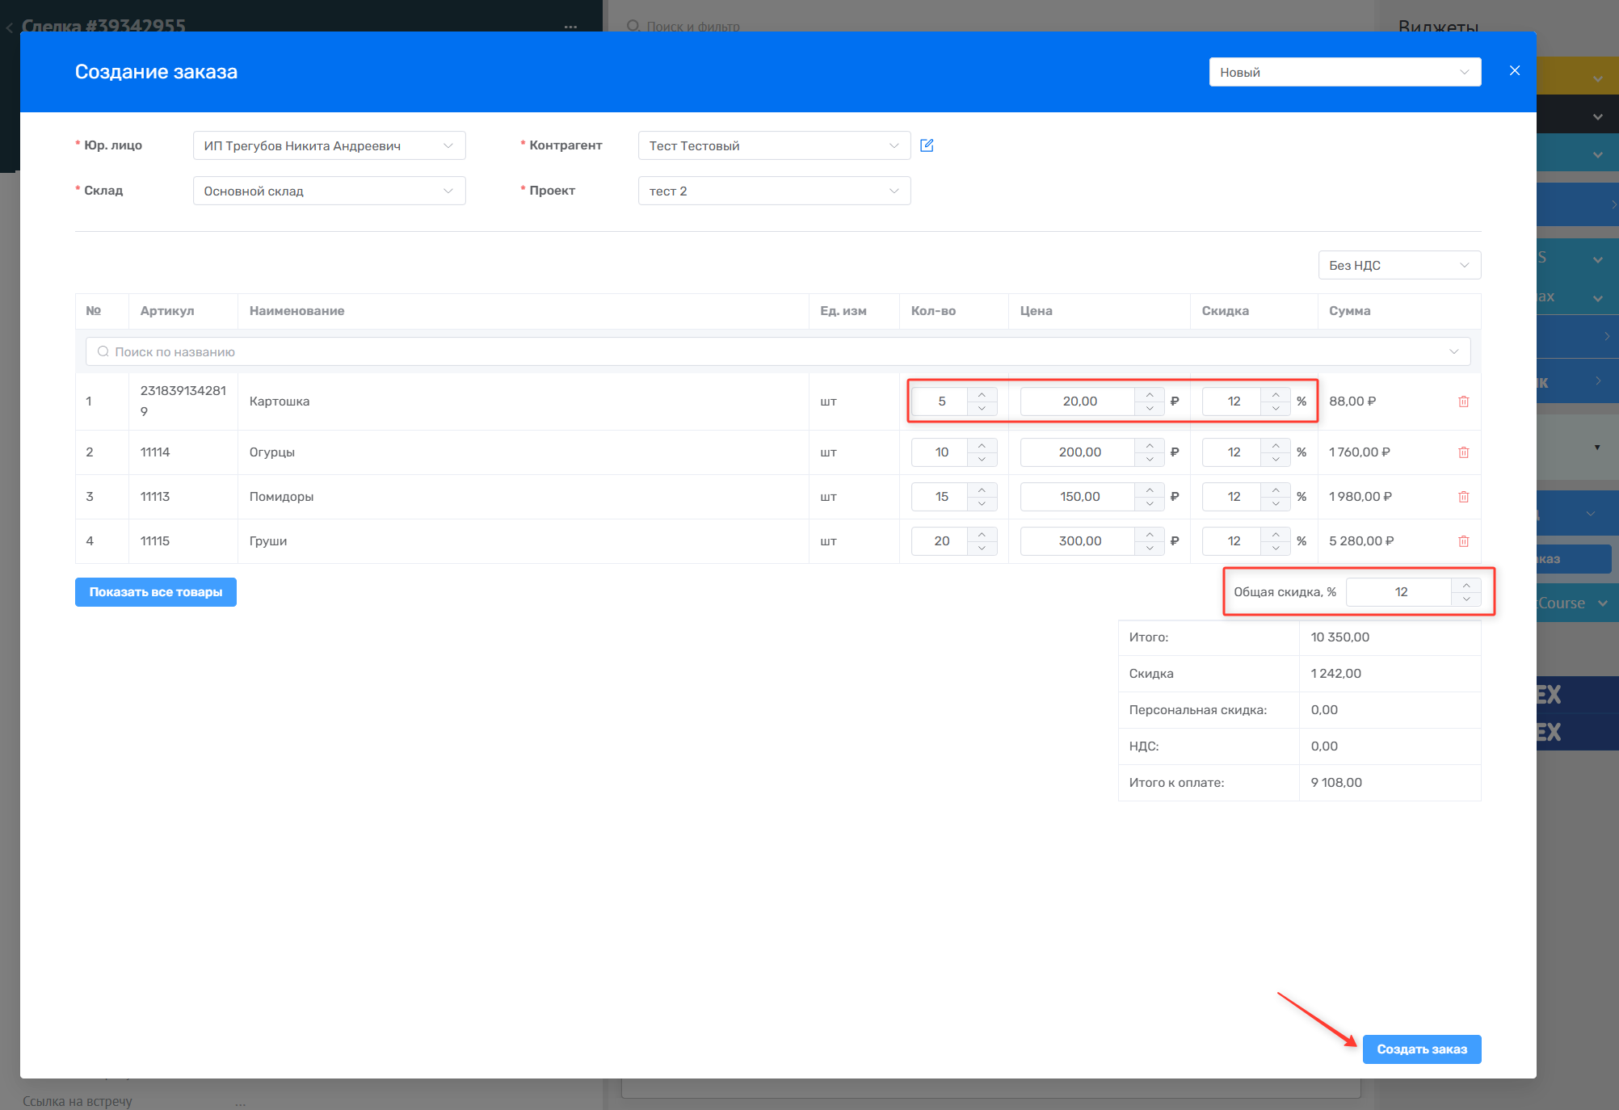Click the Итого к оплате value 9 108,00
This screenshot has height=1110, width=1619.
pos(1336,783)
